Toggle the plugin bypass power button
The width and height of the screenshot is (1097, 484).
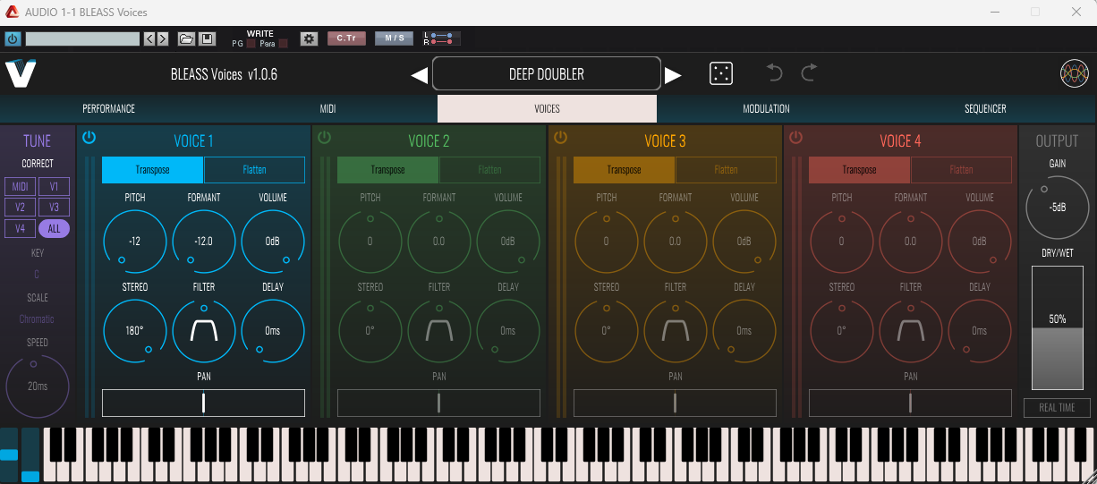click(x=13, y=38)
